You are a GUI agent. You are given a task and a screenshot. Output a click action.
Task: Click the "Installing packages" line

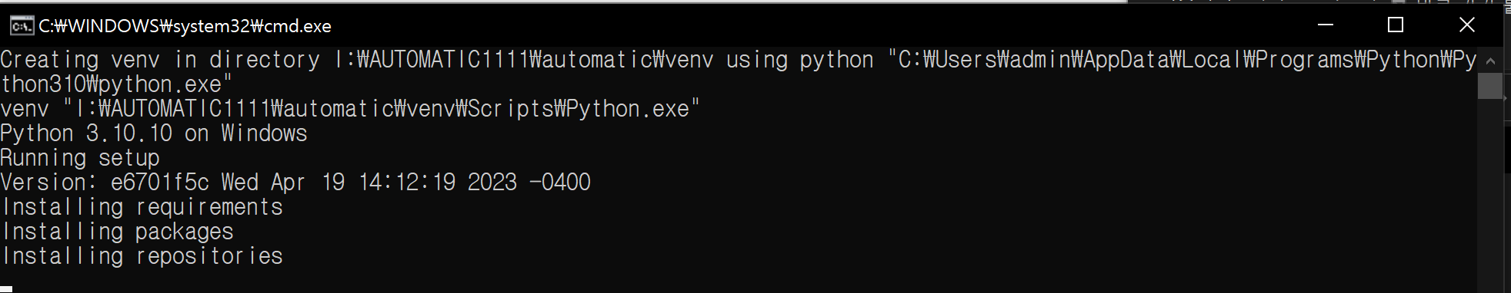[117, 232]
